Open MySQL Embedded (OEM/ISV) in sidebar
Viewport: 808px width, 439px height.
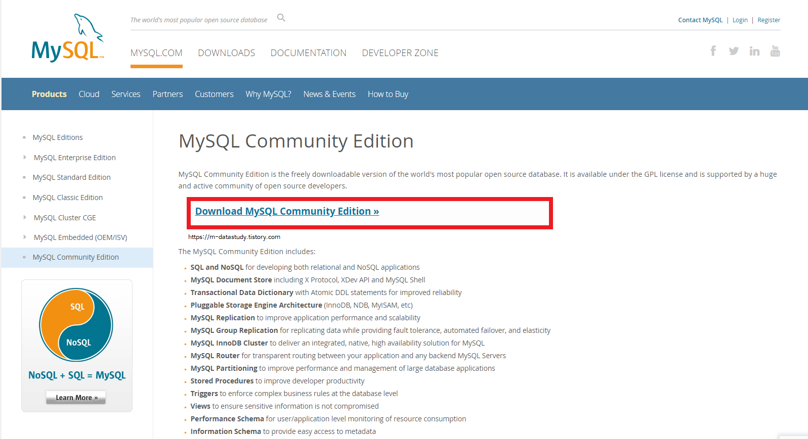coord(80,237)
